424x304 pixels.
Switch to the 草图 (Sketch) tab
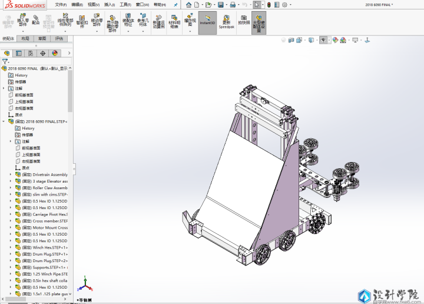click(x=42, y=38)
